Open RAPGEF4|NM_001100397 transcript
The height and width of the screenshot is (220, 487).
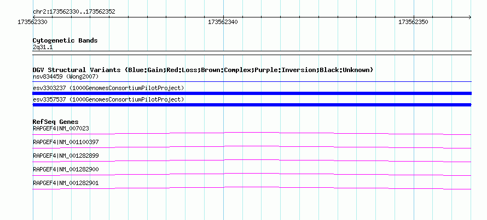pos(66,142)
